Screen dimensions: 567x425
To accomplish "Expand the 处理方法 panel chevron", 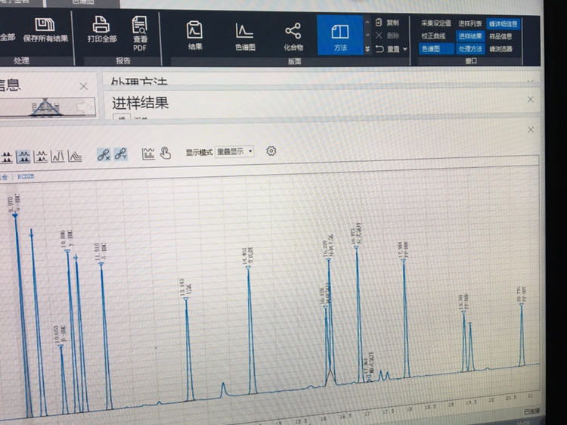I will click(x=531, y=82).
